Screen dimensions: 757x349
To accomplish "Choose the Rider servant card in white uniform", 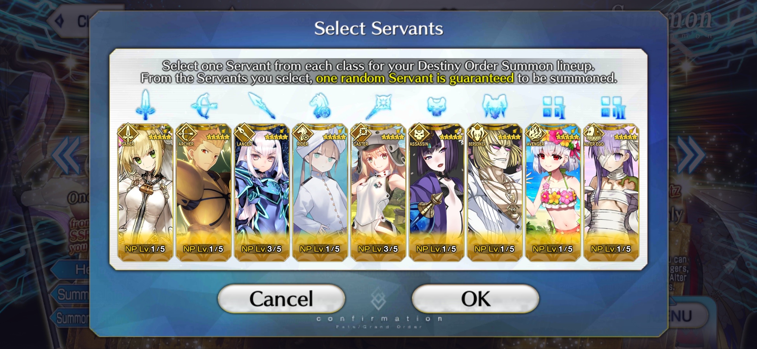I will pyautogui.click(x=320, y=192).
